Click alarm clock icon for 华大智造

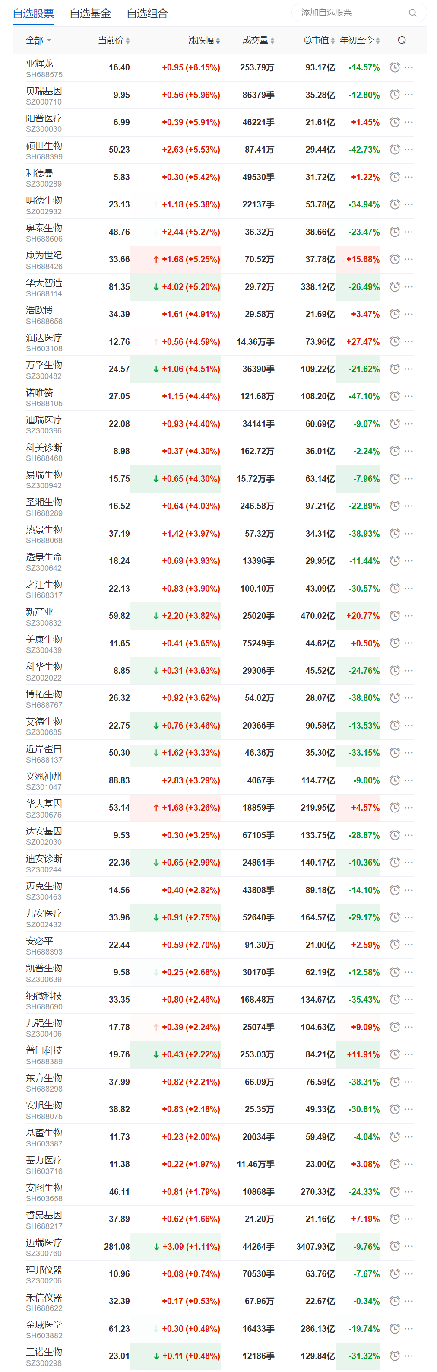[394, 287]
